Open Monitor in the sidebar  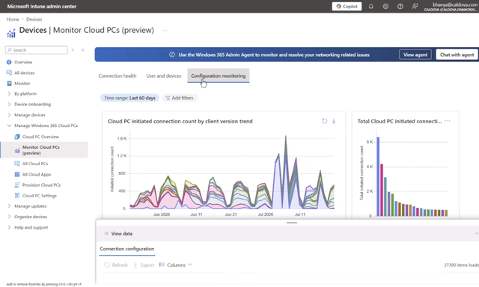pyautogui.click(x=22, y=84)
